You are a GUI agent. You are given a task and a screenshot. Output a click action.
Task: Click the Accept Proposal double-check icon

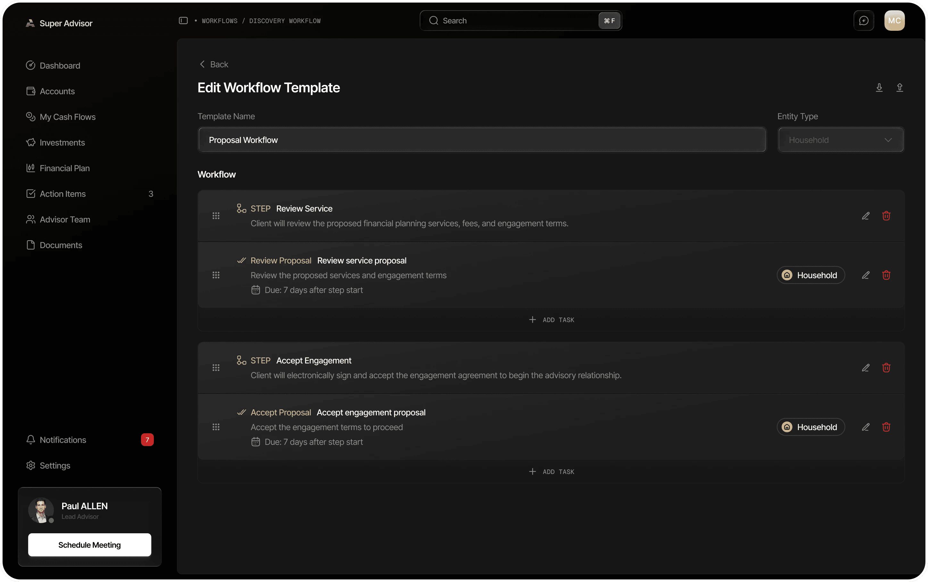tap(241, 413)
